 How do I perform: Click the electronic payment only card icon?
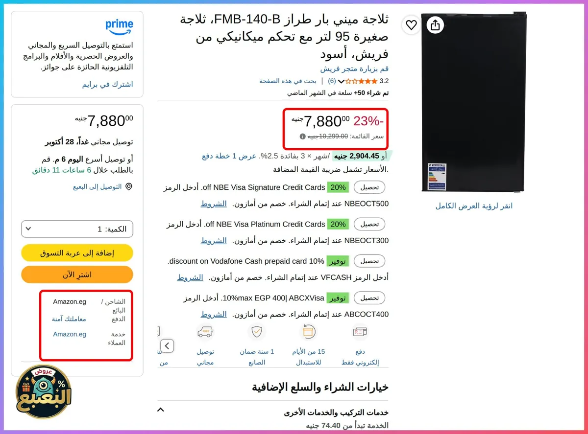(x=360, y=332)
